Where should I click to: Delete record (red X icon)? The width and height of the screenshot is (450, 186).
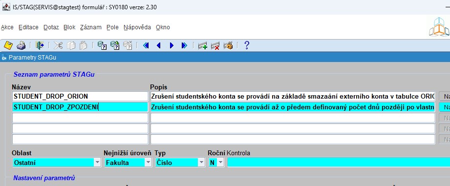215,45
